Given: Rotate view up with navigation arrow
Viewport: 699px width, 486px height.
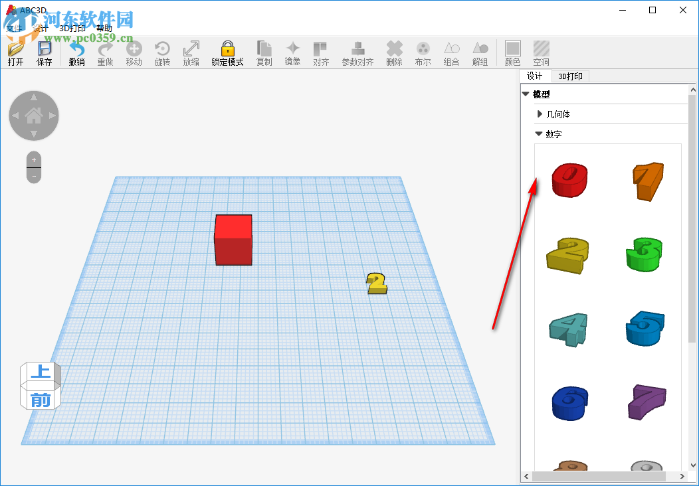Looking at the screenshot, I should (34, 97).
